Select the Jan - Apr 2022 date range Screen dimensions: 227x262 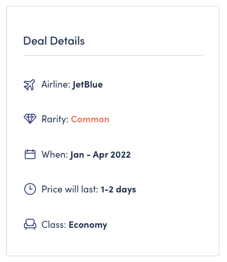point(100,155)
